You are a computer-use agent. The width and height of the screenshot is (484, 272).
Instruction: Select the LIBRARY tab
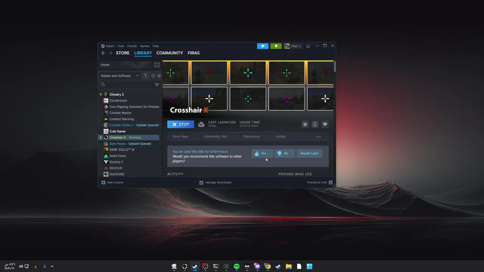click(143, 53)
